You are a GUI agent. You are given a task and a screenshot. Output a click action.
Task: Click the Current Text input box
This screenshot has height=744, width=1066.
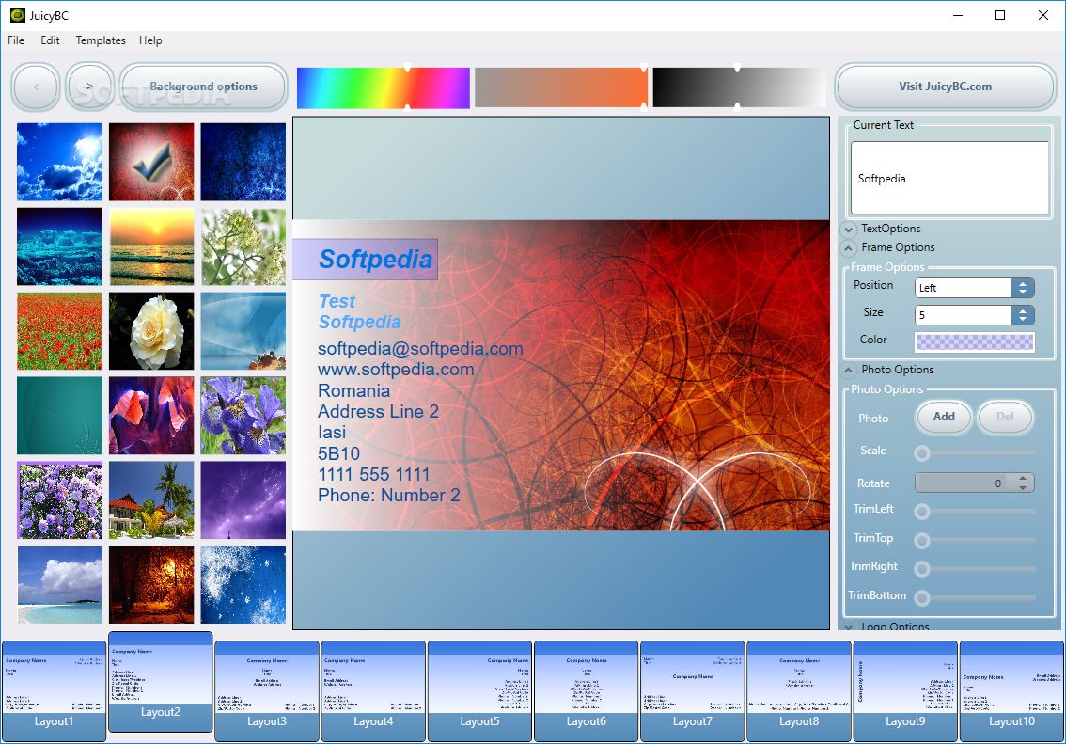(x=949, y=178)
